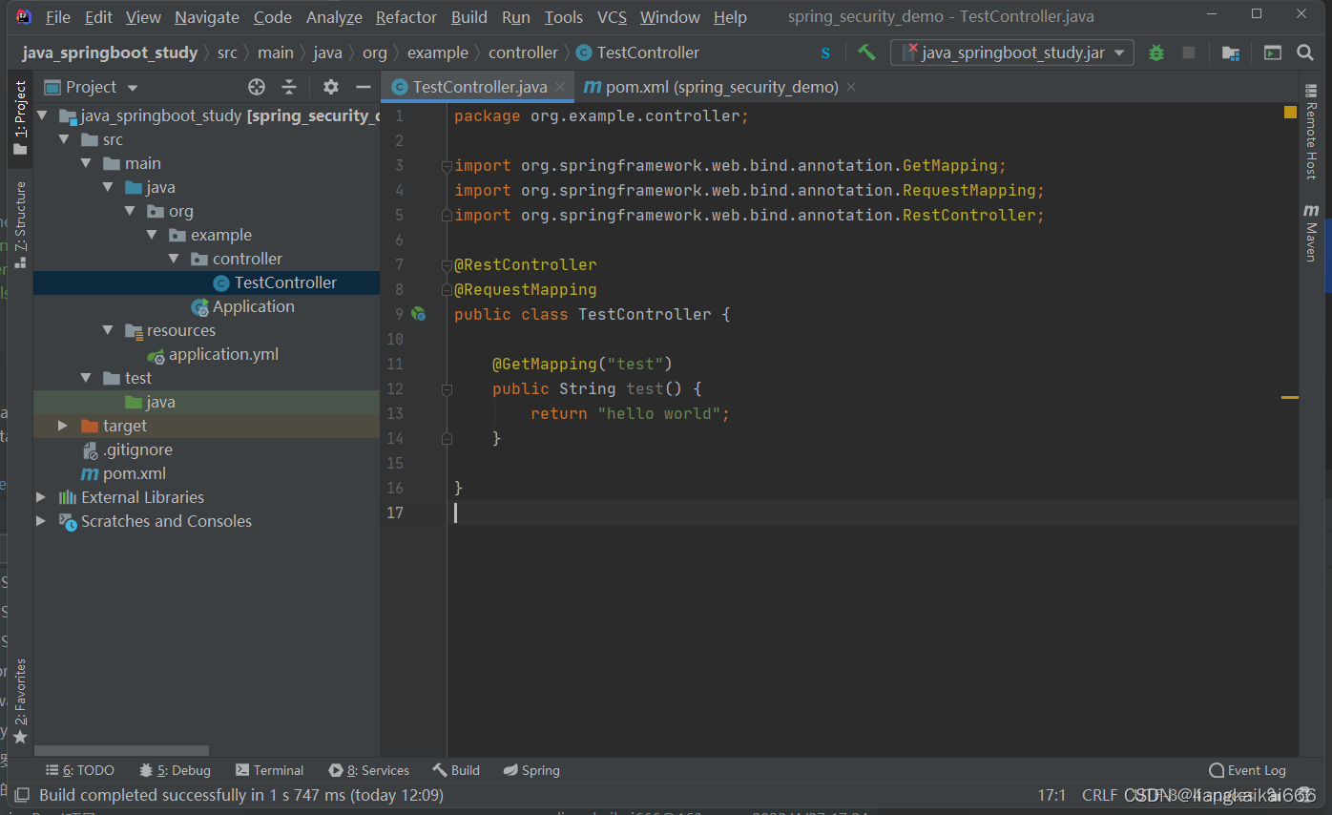Click the Build completed successfully status message
The width and height of the screenshot is (1332, 815).
coord(241,795)
